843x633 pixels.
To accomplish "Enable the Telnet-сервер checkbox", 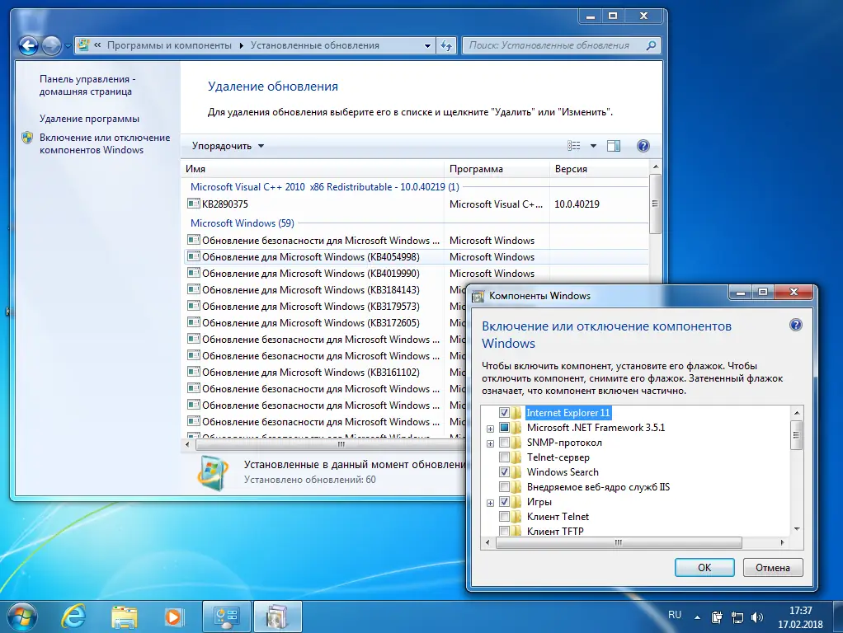I will (504, 457).
